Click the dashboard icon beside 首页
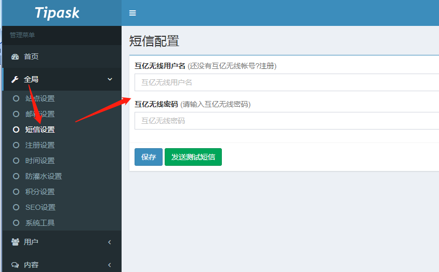439x272 pixels. click(15, 56)
